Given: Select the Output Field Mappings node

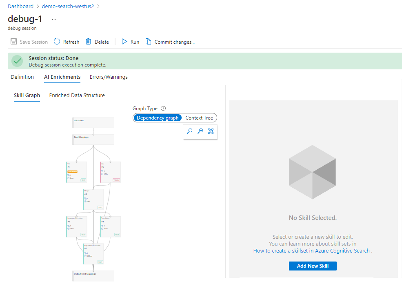Looking at the screenshot, I should point(93,276).
